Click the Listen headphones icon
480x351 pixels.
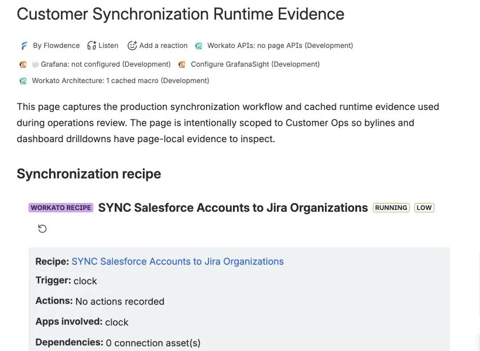pos(91,46)
